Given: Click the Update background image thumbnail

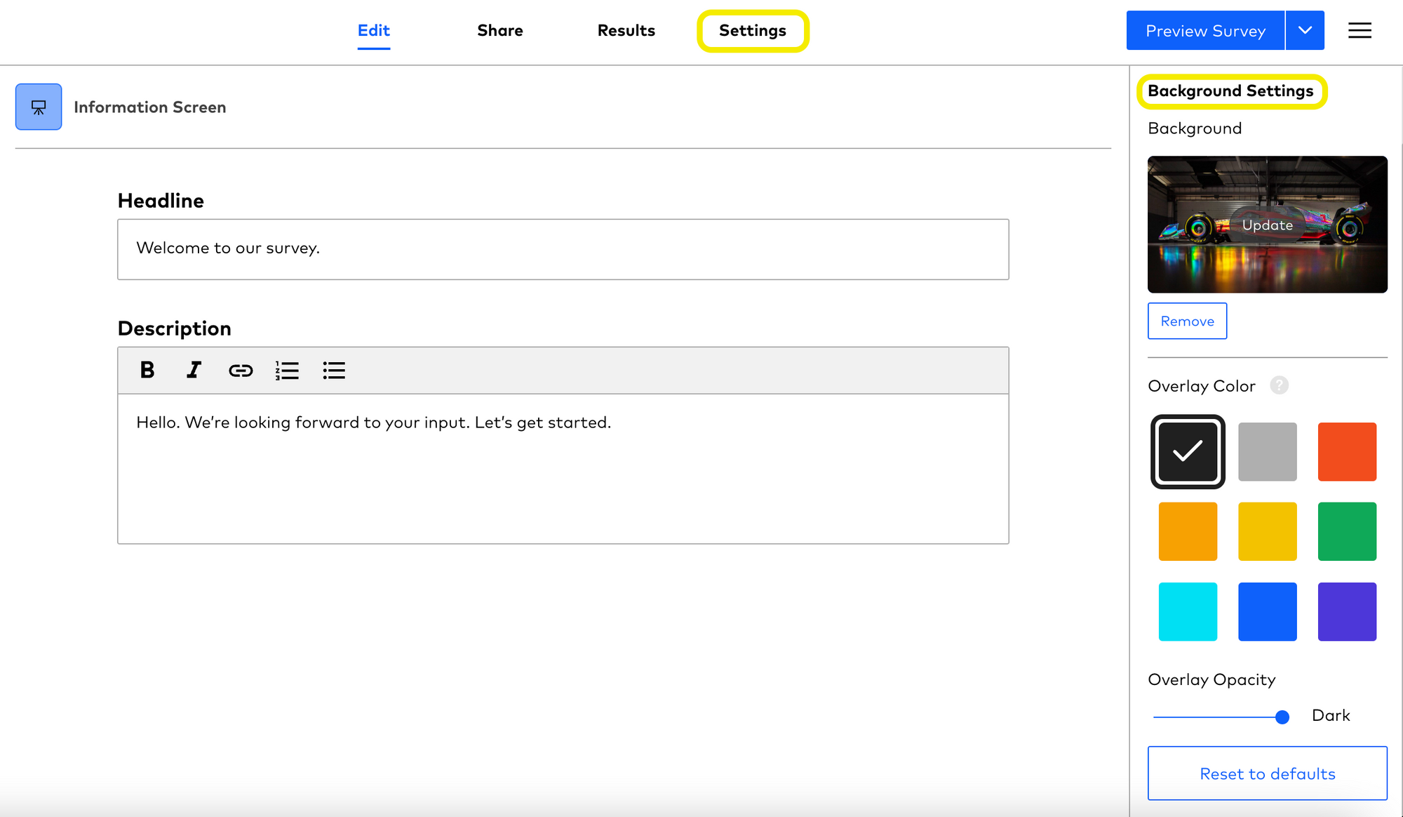Looking at the screenshot, I should click(x=1267, y=225).
